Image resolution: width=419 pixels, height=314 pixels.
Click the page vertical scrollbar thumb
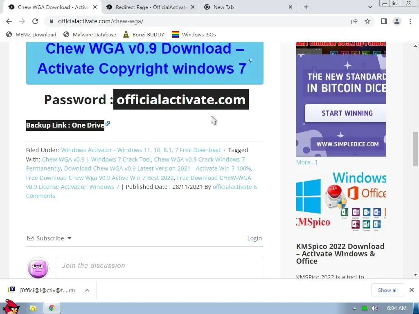tap(416, 149)
